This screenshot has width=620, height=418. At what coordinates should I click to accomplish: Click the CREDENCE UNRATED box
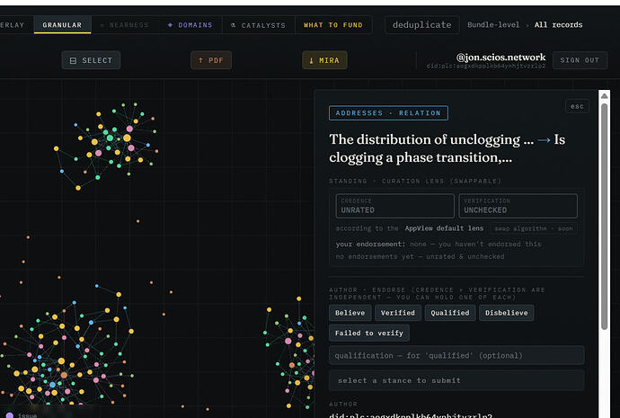[x=395, y=206]
